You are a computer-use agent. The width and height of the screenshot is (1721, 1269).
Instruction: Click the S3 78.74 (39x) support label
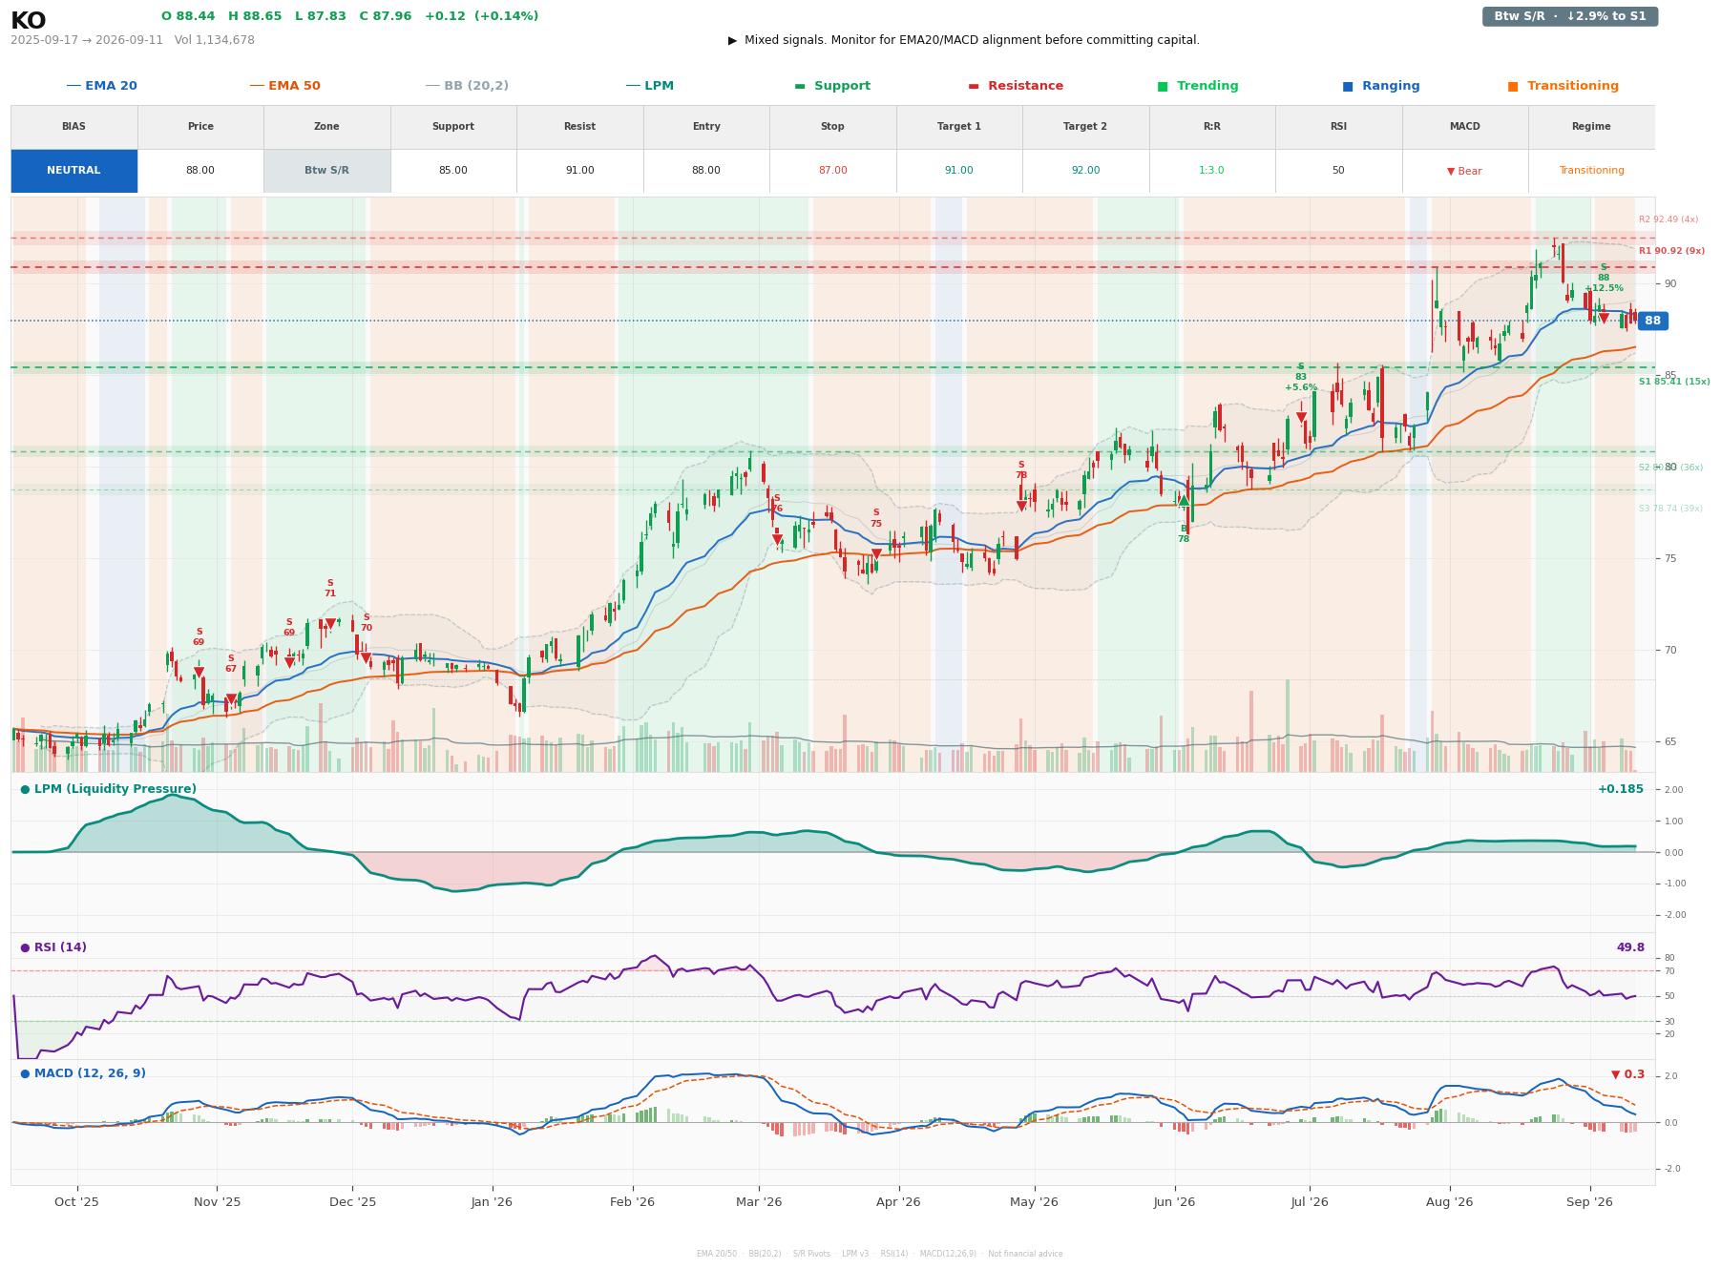coord(1670,509)
